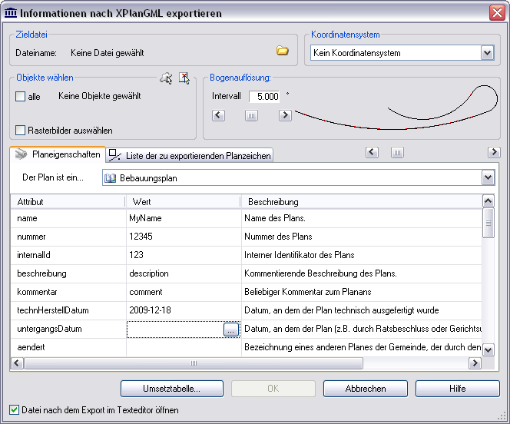Click the Bogenauflösung slider thumb
The height and width of the screenshot is (424, 510).
point(251,115)
